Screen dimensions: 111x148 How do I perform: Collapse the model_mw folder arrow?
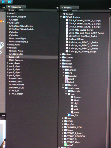63,88
